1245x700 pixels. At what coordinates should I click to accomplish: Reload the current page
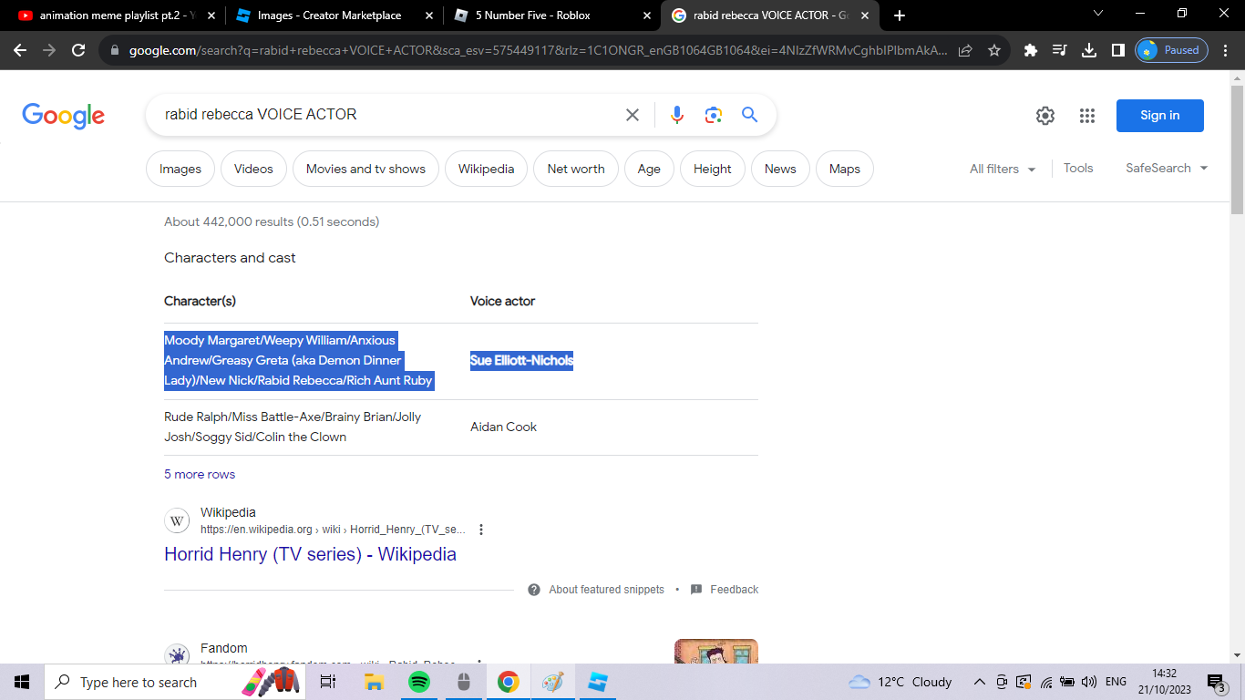pos(78,51)
